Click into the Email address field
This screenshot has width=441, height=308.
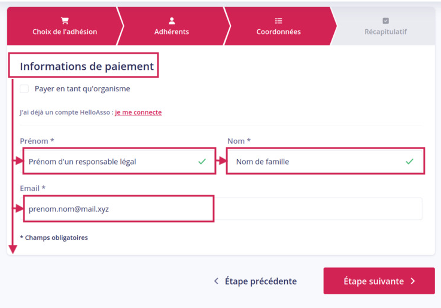[x=221, y=209]
